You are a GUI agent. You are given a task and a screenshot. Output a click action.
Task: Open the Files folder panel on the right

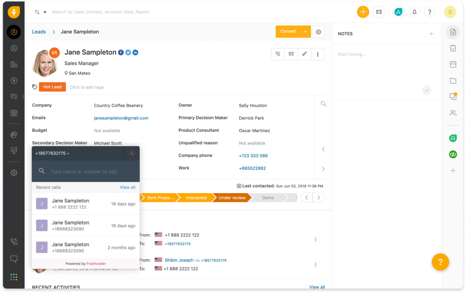click(453, 80)
